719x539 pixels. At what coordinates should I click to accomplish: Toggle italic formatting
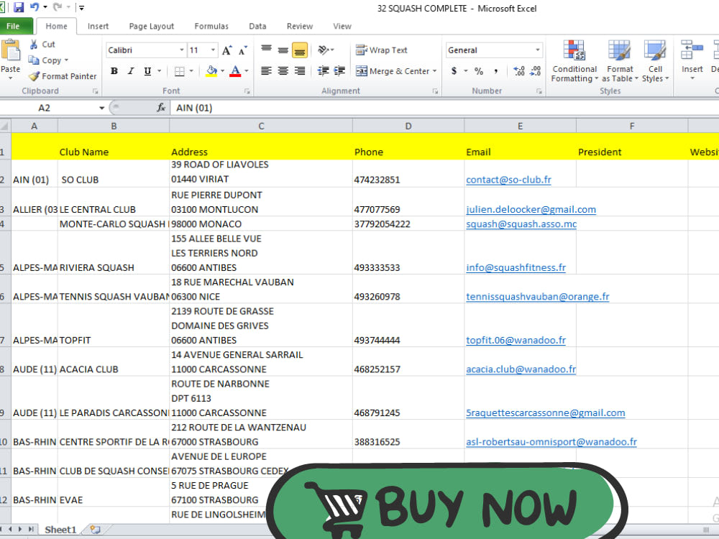click(x=129, y=71)
